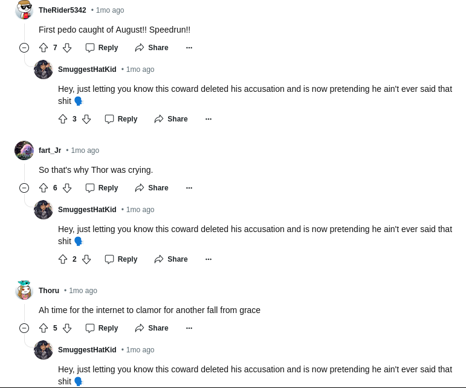466x388 pixels.
Task: Open more options on Thoru's comment
Action: pos(189,328)
